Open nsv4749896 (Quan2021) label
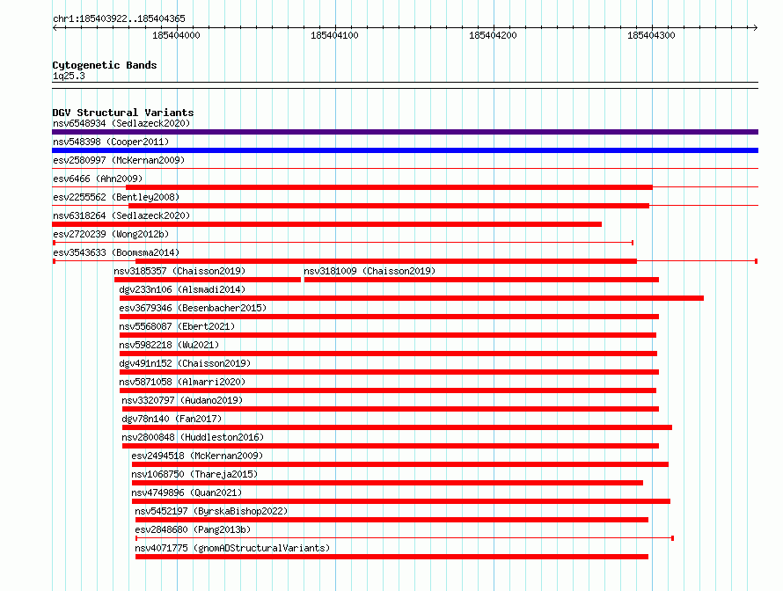 (187, 492)
